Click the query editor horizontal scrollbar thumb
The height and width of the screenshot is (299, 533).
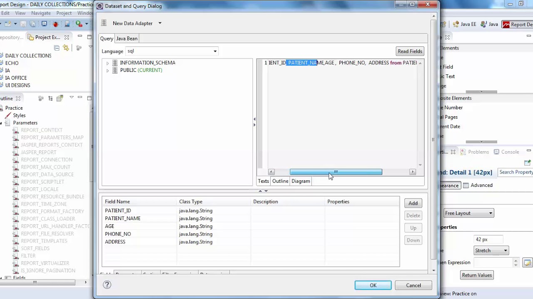coord(336,172)
